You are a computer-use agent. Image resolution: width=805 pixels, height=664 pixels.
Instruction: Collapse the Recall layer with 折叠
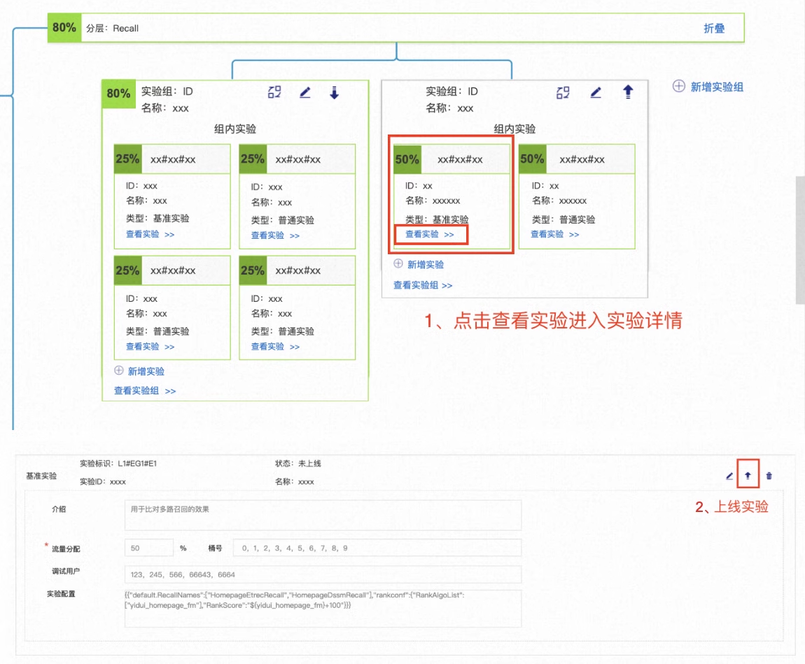[713, 28]
